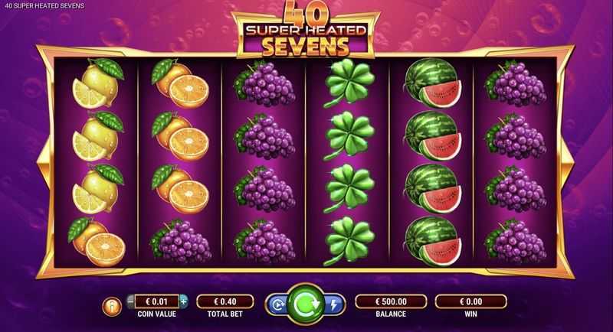Viewport: 613px width, 332px height.
Task: Select the top grapes symbol on third reel
Action: pyautogui.click(x=264, y=83)
